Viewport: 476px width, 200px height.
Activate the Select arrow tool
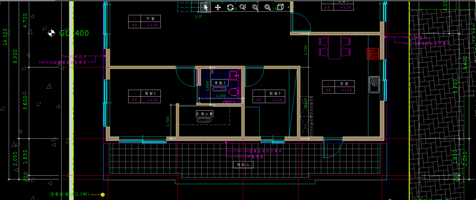click(x=206, y=7)
